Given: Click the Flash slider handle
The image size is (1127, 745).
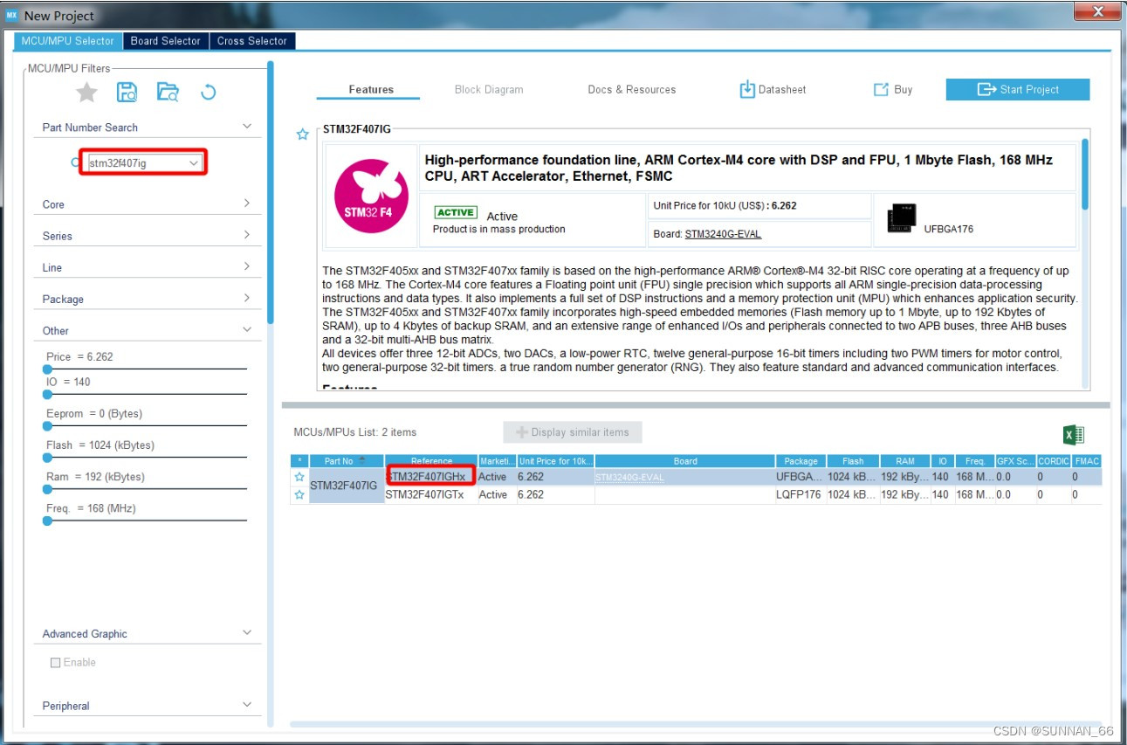Looking at the screenshot, I should (x=47, y=457).
